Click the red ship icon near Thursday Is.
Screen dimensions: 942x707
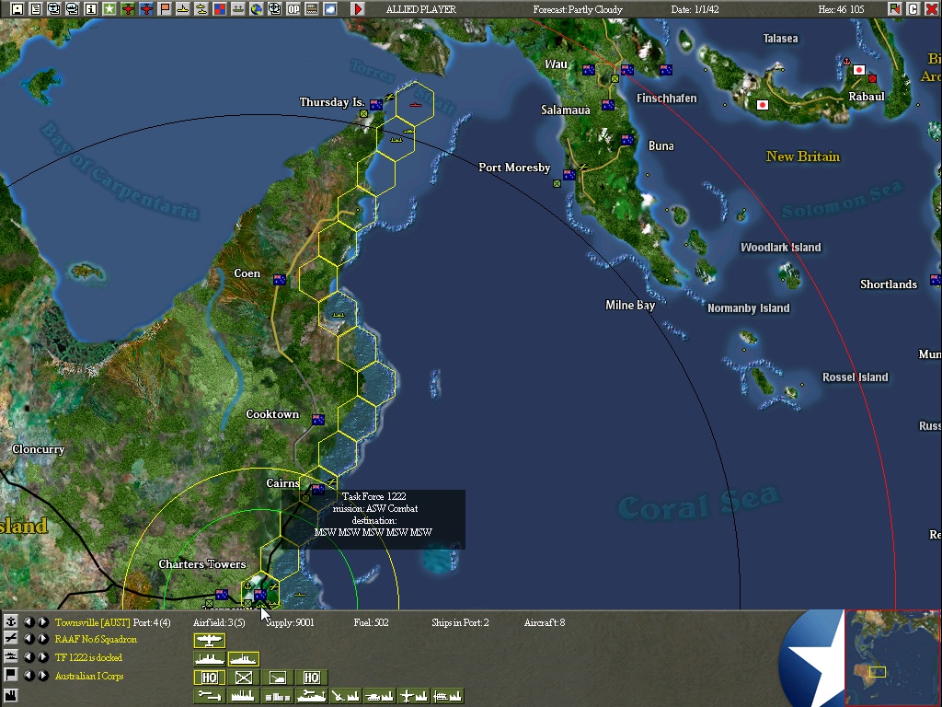pos(415,105)
